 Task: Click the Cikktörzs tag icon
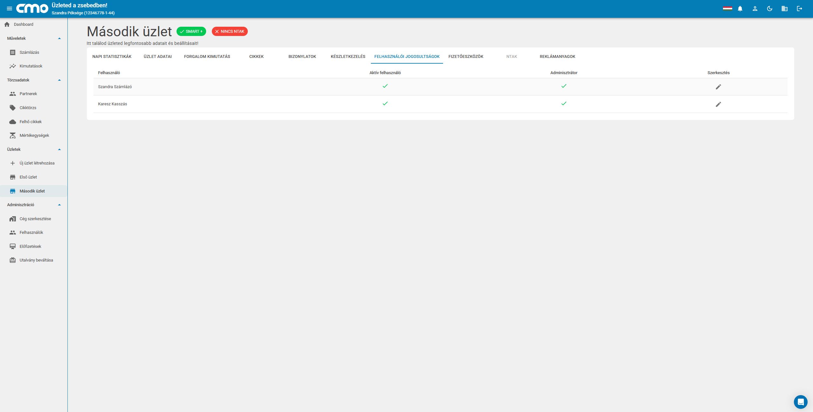tap(13, 108)
